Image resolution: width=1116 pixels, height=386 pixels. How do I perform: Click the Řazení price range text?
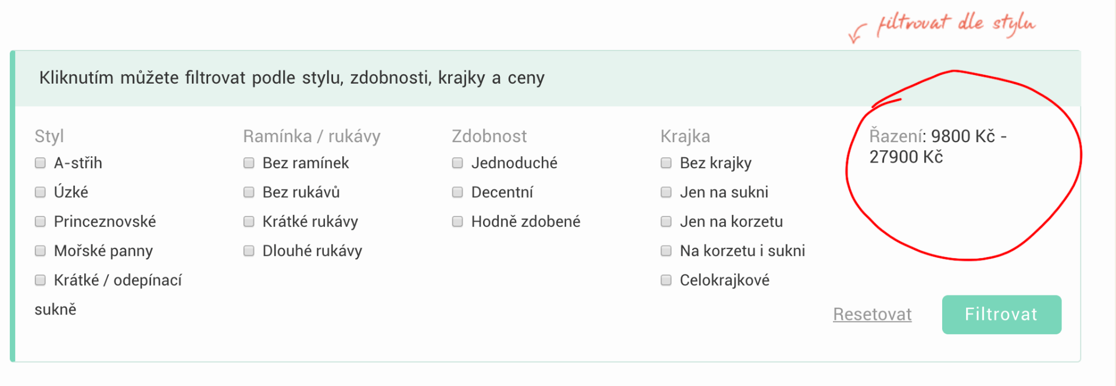(937, 146)
